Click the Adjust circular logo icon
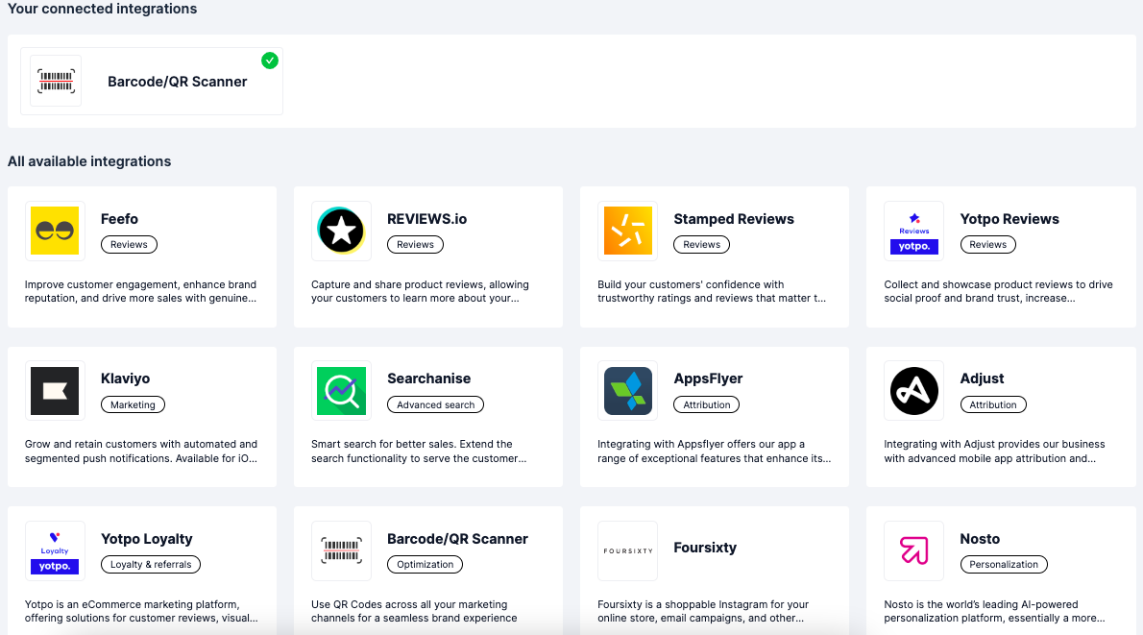1143x635 pixels. [x=913, y=391]
